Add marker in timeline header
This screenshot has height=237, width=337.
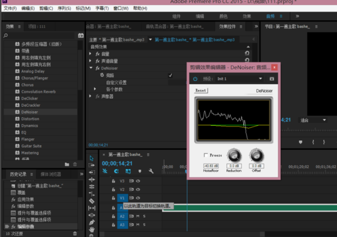pyautogui.click(x=140, y=171)
